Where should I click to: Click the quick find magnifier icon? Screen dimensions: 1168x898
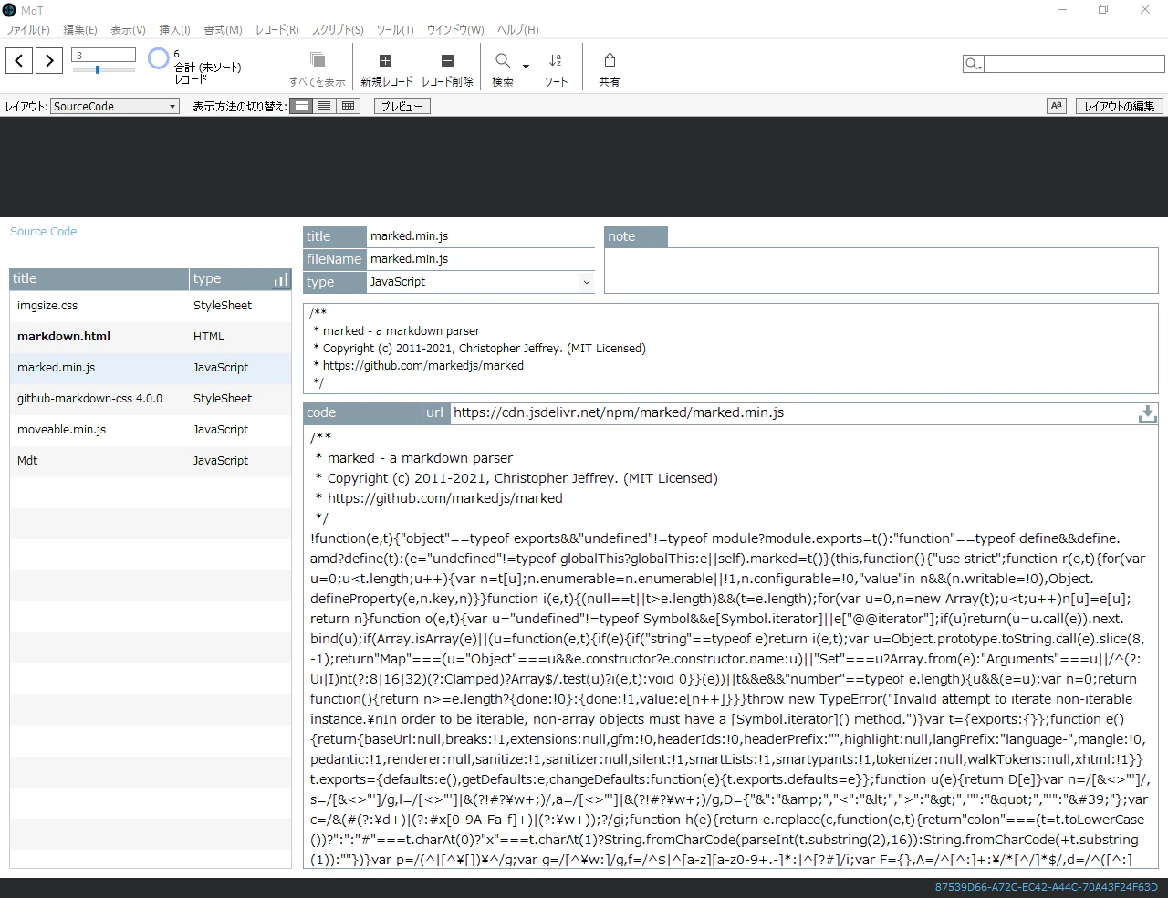(x=973, y=64)
